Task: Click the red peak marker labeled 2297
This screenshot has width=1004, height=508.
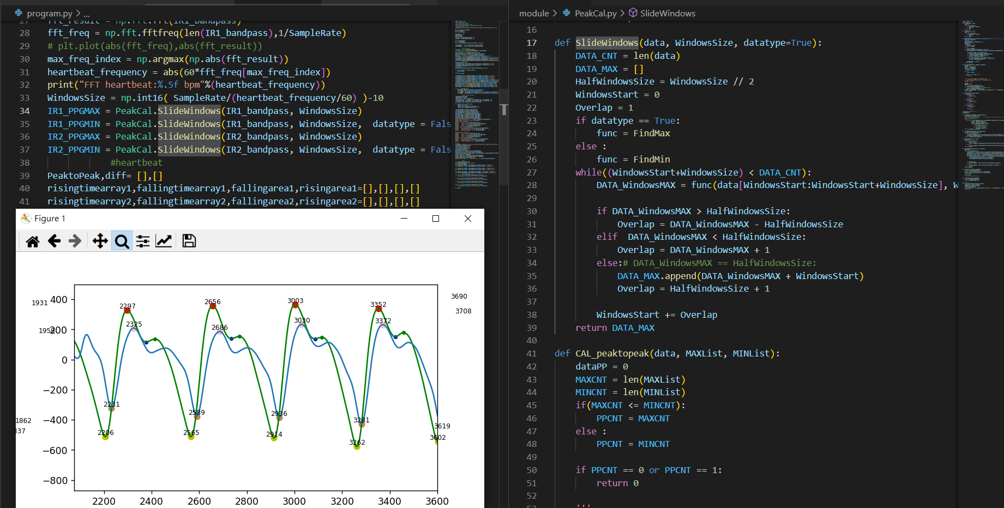Action: pos(128,311)
